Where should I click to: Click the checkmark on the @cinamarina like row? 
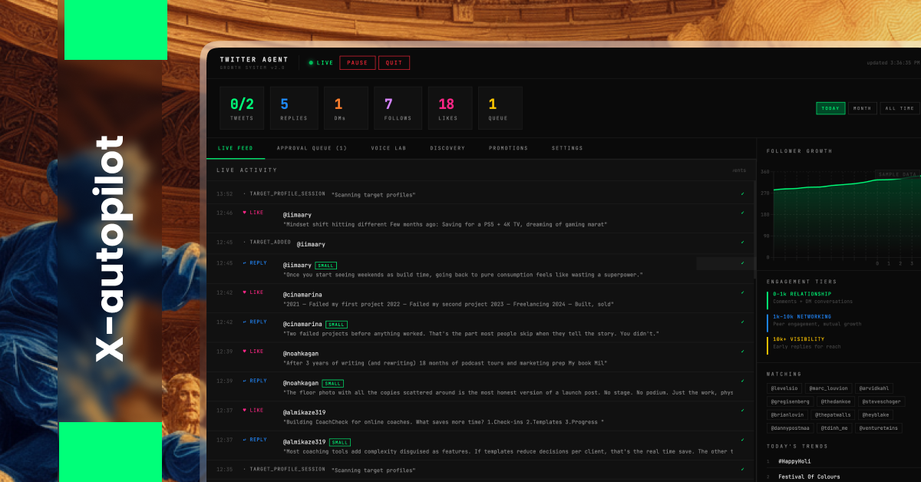[x=742, y=292]
